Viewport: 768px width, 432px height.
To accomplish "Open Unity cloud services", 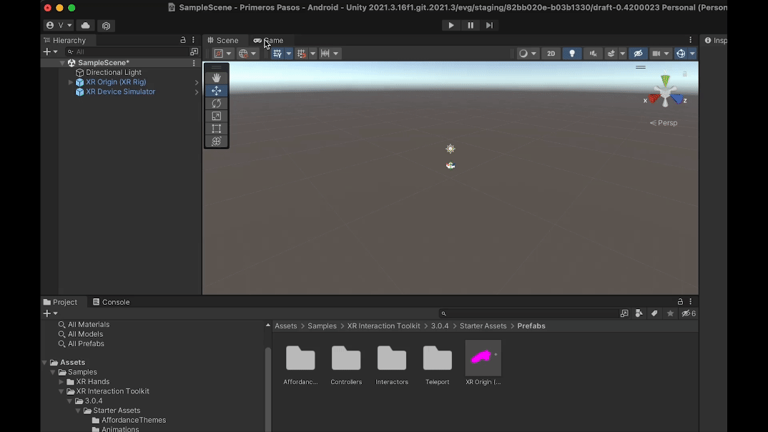I will (x=85, y=26).
